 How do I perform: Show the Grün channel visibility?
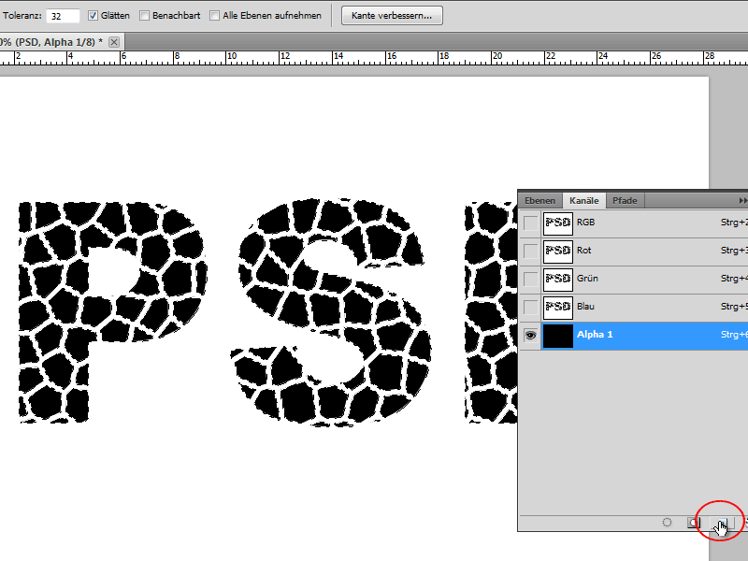pyautogui.click(x=530, y=279)
